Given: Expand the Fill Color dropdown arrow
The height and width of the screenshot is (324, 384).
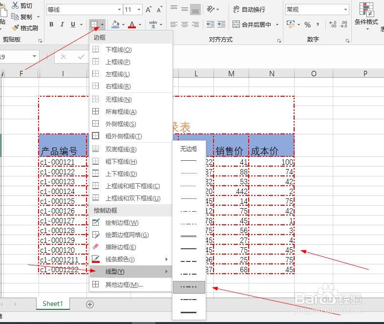Looking at the screenshot, I should (123, 24).
